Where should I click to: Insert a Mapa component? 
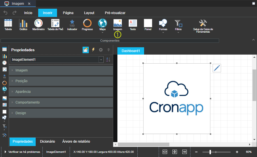(x=103, y=25)
